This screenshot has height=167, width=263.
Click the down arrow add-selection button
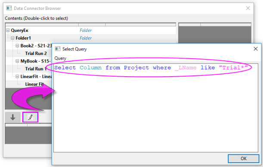point(13,117)
